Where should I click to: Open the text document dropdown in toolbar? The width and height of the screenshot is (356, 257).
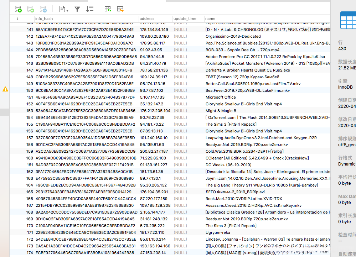coord(63,9)
